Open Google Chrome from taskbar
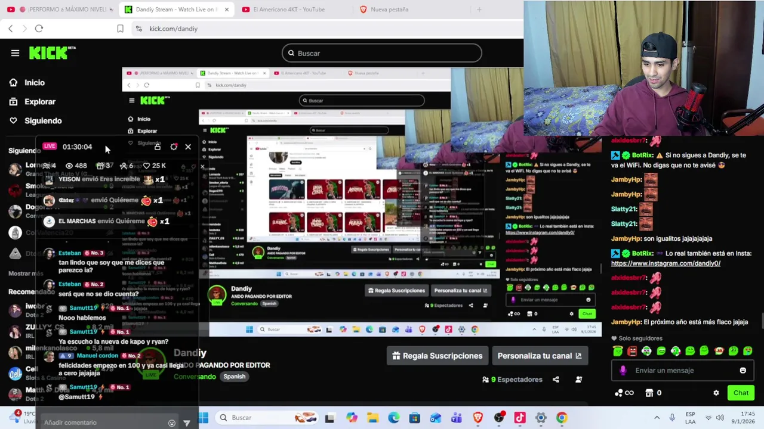This screenshot has height=429, width=764. 562,418
